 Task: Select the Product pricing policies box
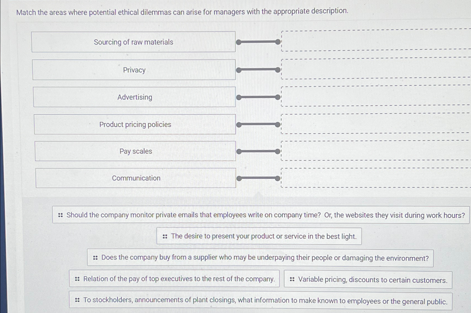point(135,124)
